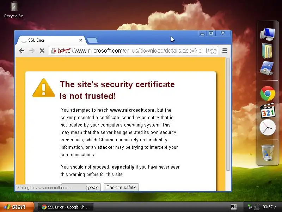This screenshot has height=212, width=282.
Task: Open the Chrome hamburger menu
Action: pos(225,51)
